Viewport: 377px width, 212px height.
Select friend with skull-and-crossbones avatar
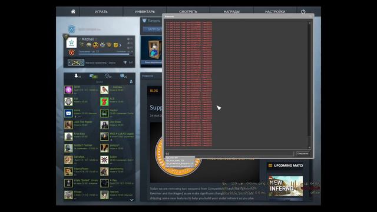click(x=104, y=160)
